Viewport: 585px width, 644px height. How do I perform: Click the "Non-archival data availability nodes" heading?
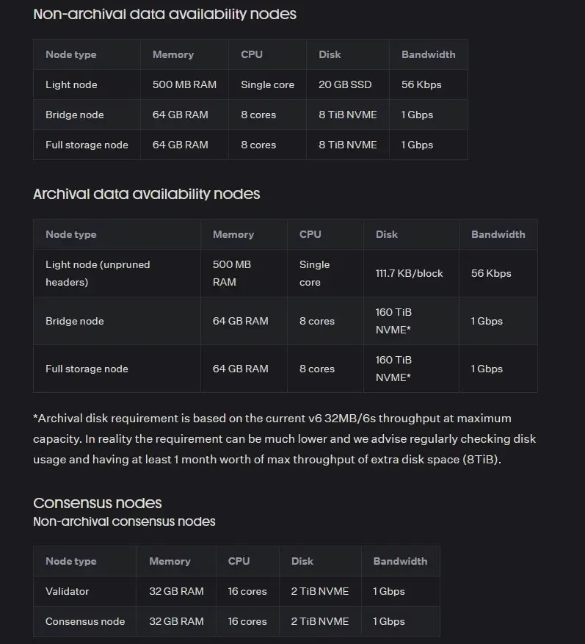[x=164, y=14]
